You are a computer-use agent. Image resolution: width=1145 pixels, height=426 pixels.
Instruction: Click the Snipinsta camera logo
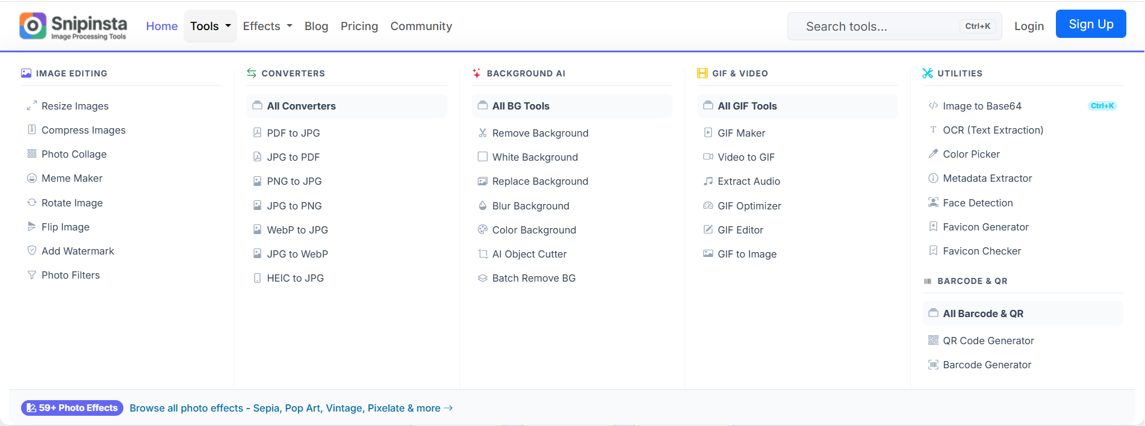click(33, 26)
